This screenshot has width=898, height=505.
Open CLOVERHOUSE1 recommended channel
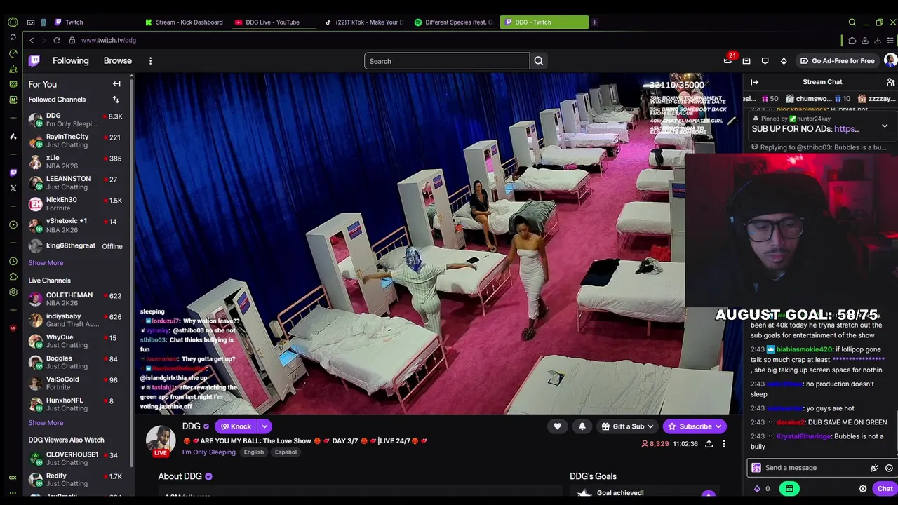pos(76,459)
